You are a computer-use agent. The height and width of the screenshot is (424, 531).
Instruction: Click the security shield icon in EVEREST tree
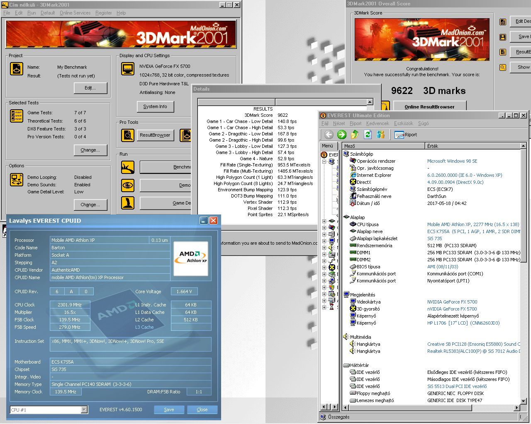tap(332, 287)
